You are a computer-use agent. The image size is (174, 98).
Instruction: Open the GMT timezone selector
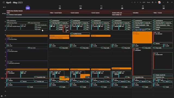pos(144,2)
